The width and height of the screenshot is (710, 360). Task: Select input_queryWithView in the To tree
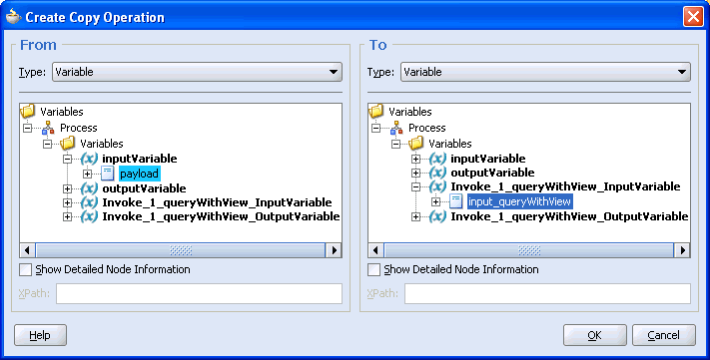pyautogui.click(x=520, y=201)
